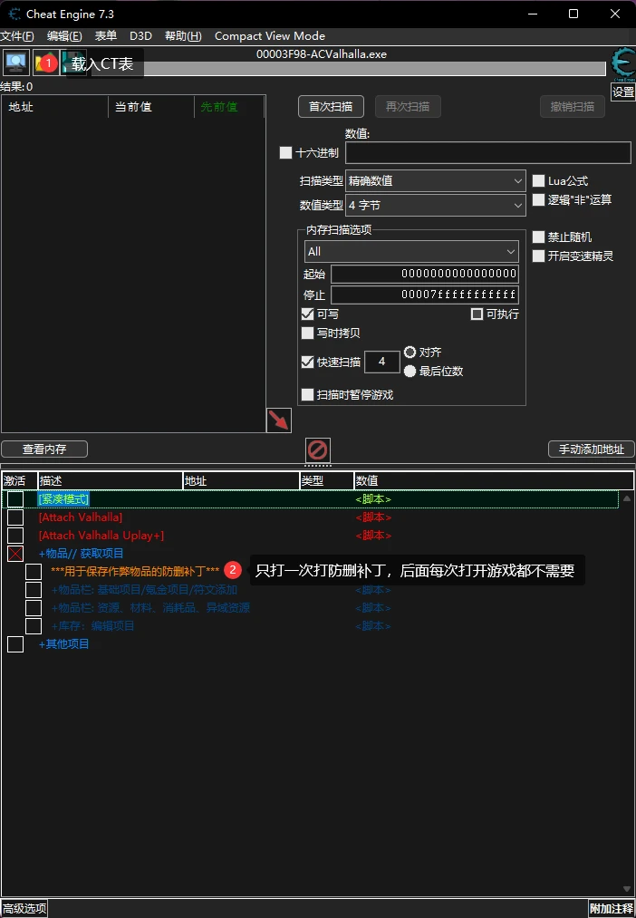Enable the 逻辑"非"运算 checkbox
The width and height of the screenshot is (636, 918).
click(x=538, y=199)
